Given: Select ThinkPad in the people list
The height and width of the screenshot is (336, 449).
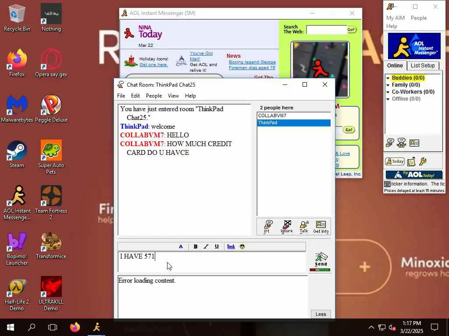Looking at the screenshot, I should [294, 123].
